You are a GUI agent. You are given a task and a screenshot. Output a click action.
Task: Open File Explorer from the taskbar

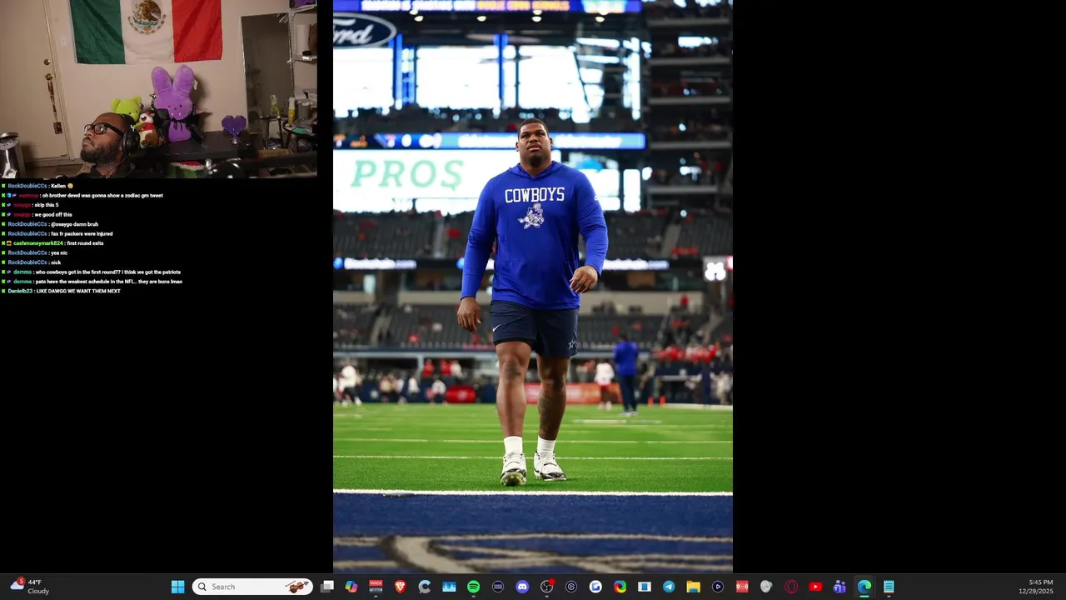click(x=693, y=587)
